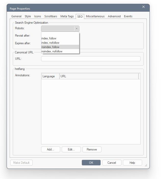Image resolution: width=162 pixels, height=179 pixels.
Task: Switch to the Scrollbars tab
Action: tap(51, 16)
